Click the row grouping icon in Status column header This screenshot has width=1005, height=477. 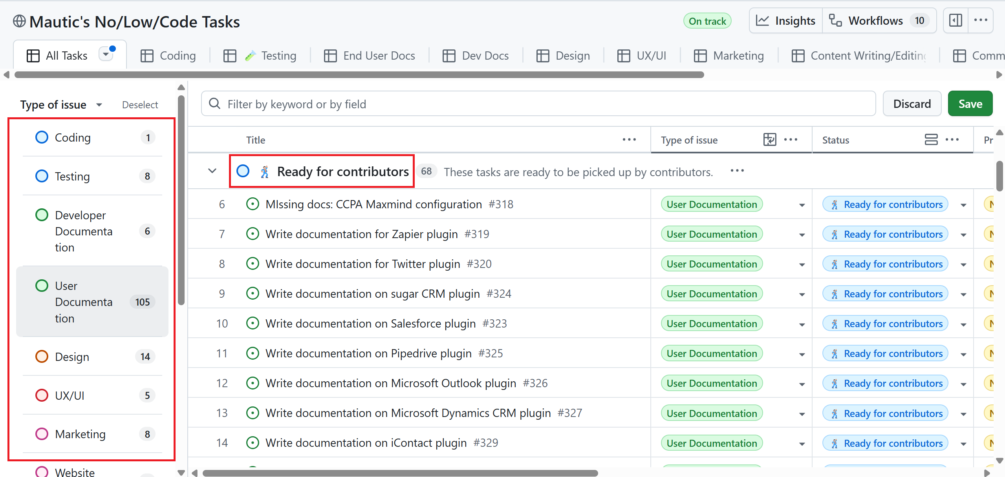tap(932, 139)
